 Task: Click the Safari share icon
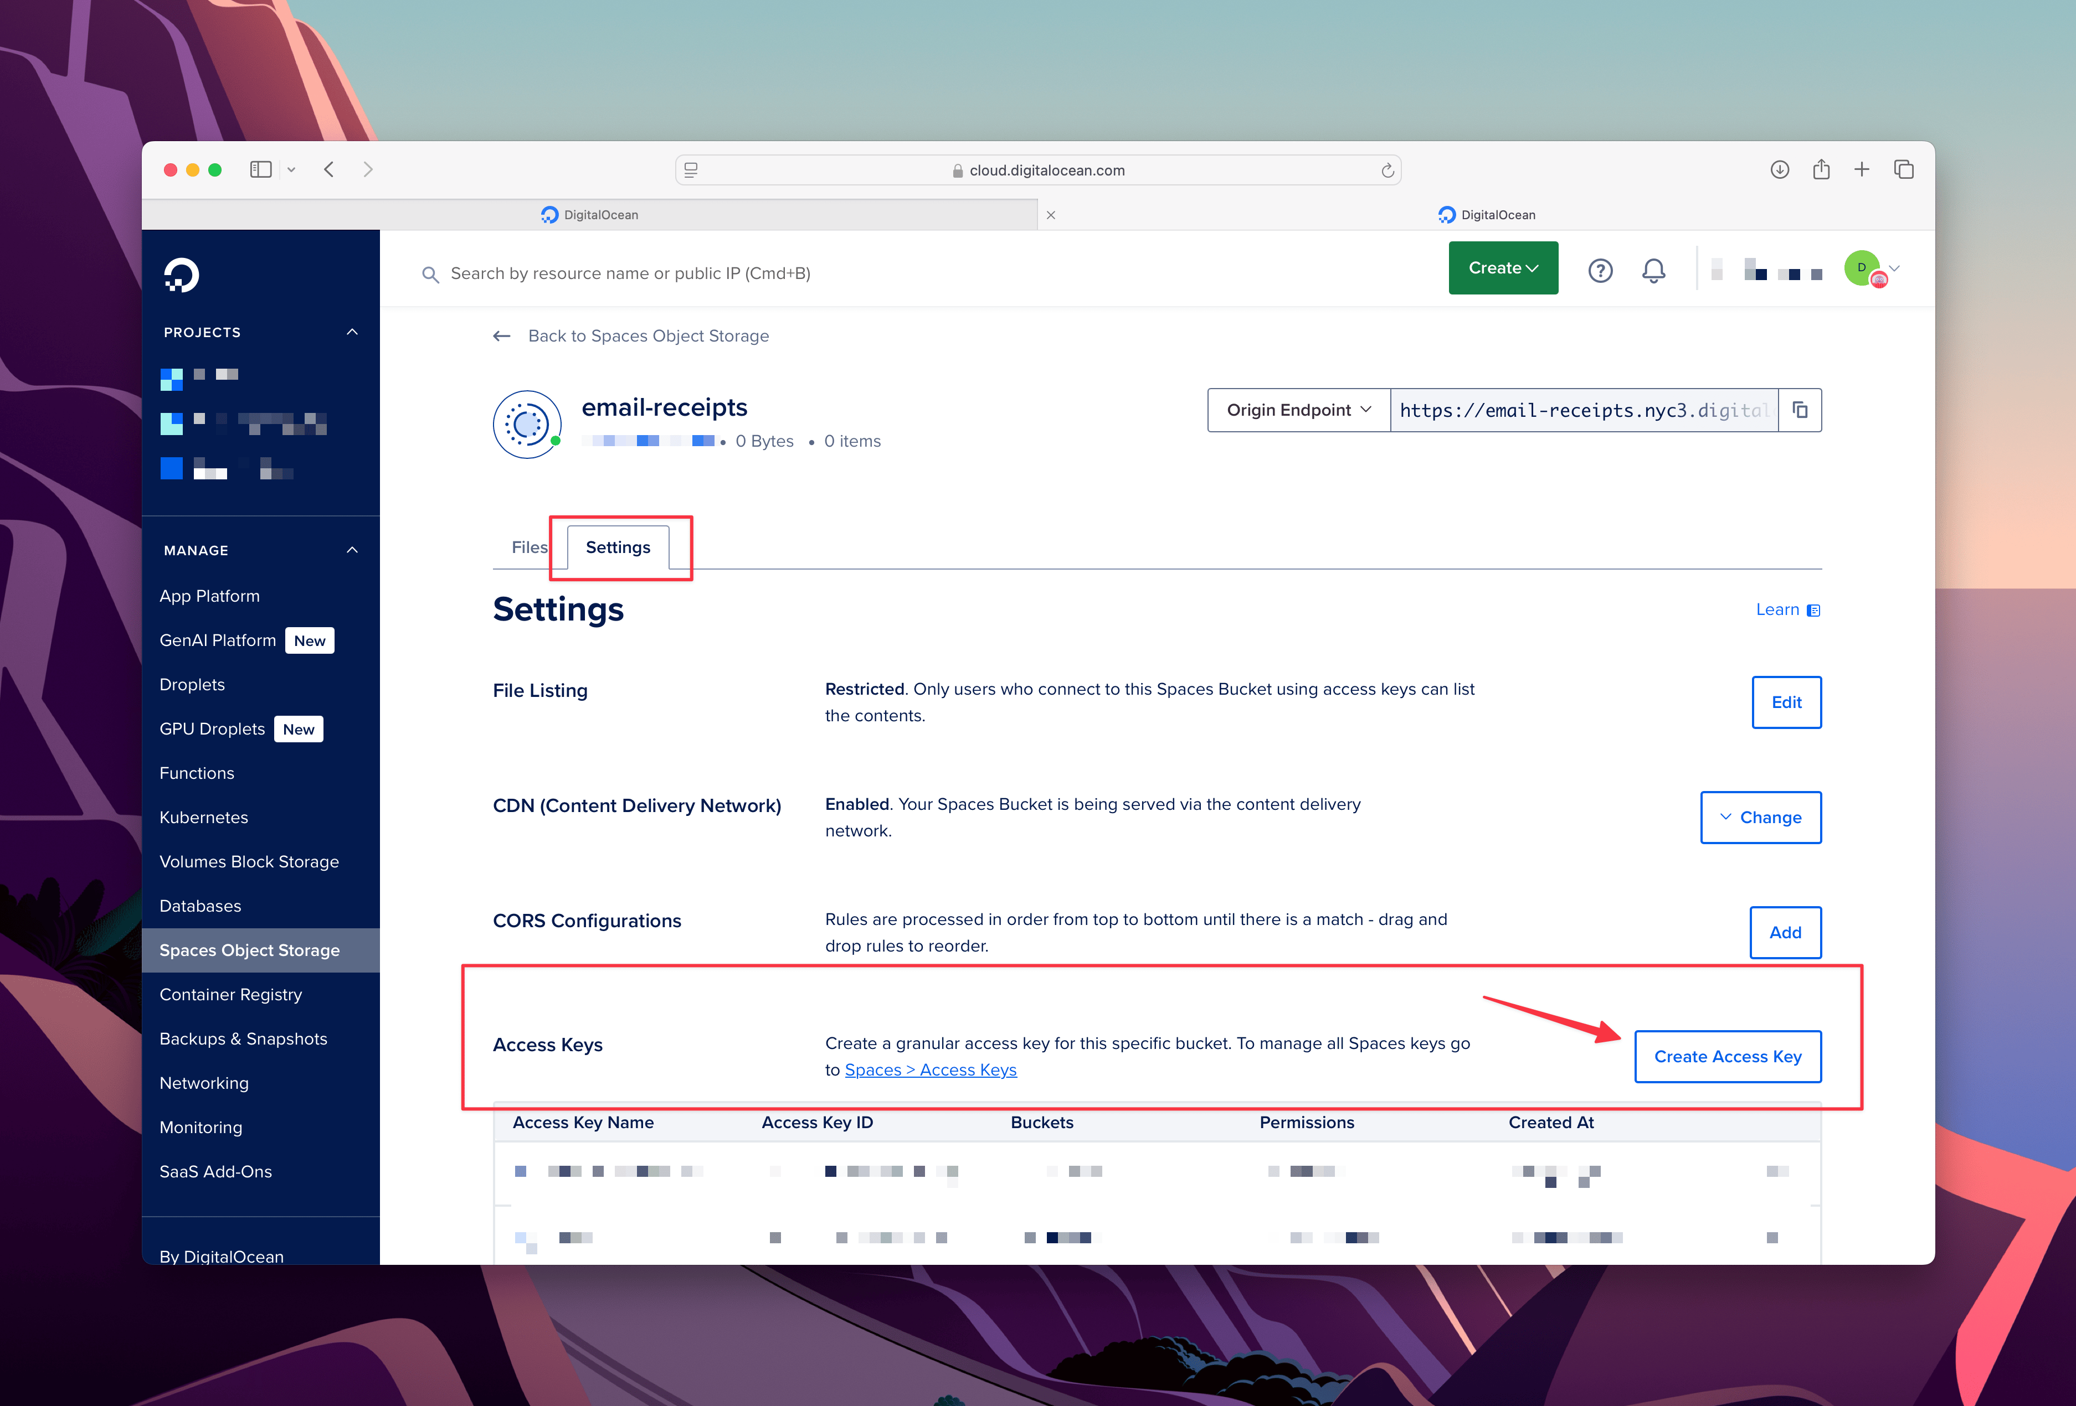tap(1821, 169)
